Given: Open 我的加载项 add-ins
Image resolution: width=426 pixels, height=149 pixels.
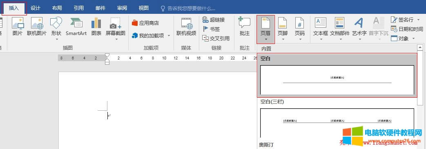Looking at the screenshot, I should tap(148, 35).
